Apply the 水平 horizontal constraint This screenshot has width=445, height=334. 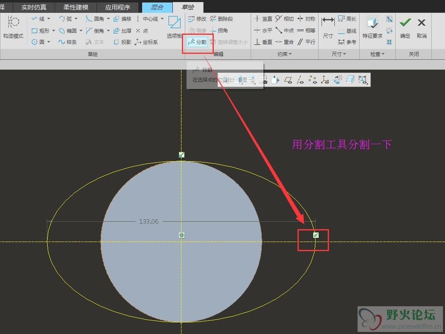point(263,30)
